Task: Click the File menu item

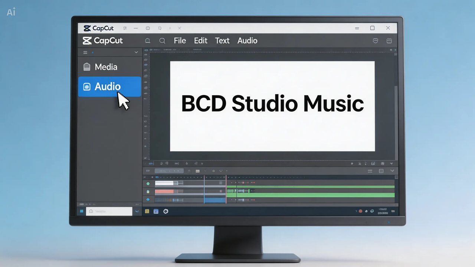Action: tap(180, 41)
